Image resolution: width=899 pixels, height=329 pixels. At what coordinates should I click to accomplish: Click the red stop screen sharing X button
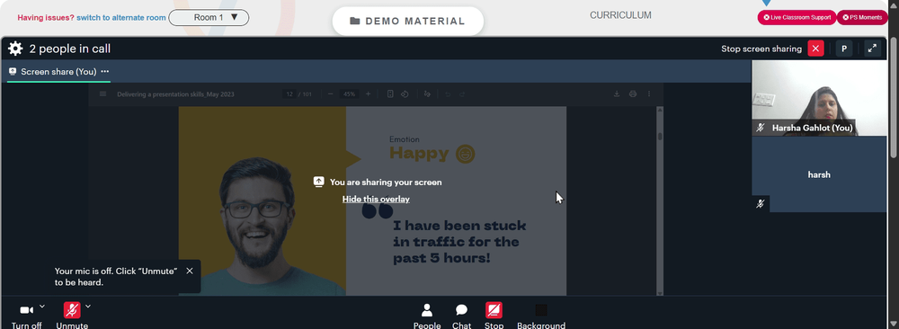coord(815,49)
